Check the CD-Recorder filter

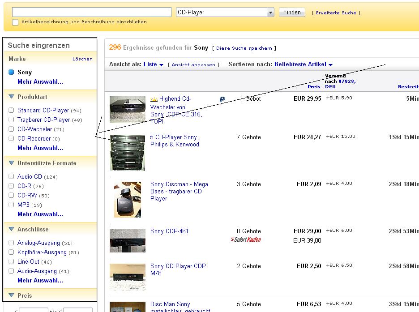click(x=11, y=138)
